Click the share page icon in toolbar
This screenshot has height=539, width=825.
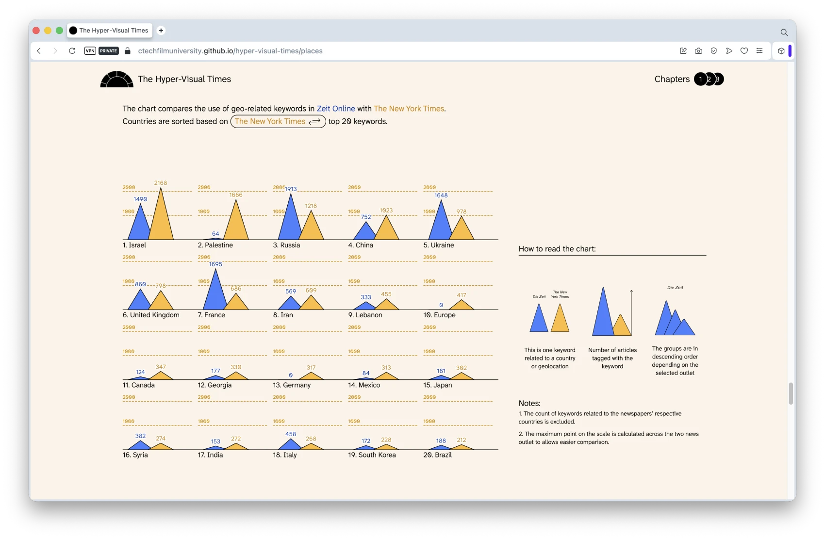(683, 51)
